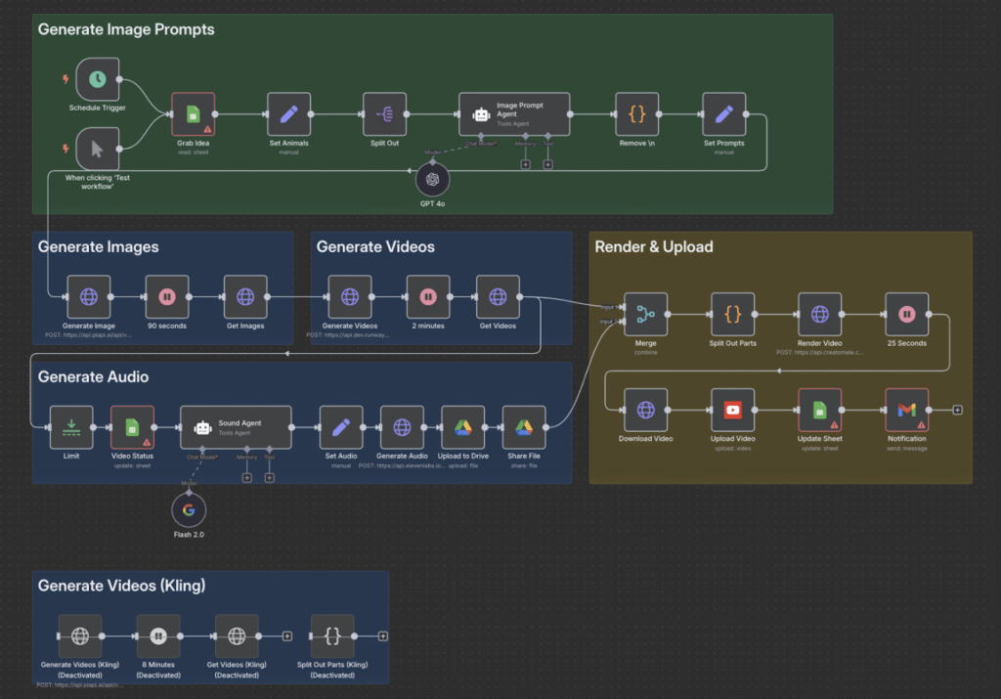1001x699 pixels.
Task: Add a Memory sub-node to Image Prompt Agent
Action: coord(525,164)
